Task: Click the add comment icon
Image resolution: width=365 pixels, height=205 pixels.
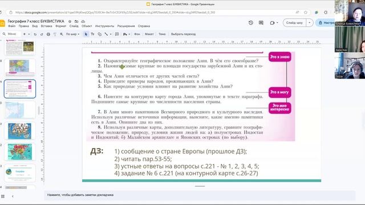Action: 117,34
